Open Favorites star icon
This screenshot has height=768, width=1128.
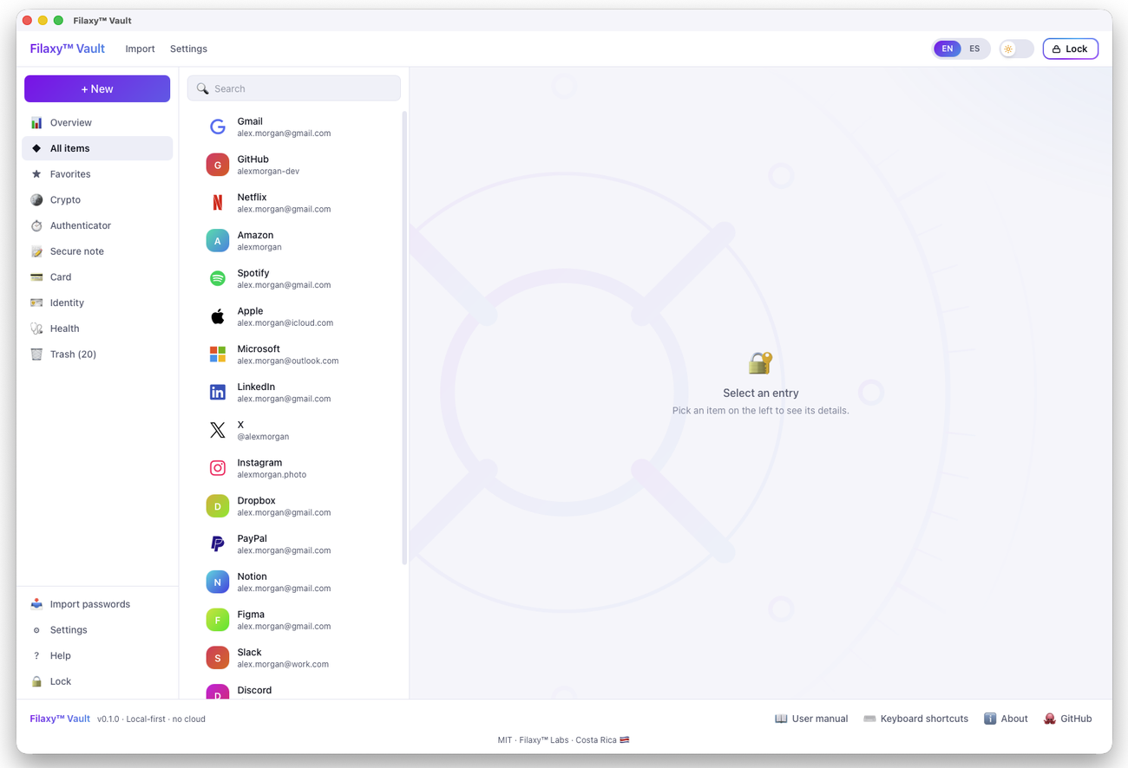pyautogui.click(x=36, y=174)
